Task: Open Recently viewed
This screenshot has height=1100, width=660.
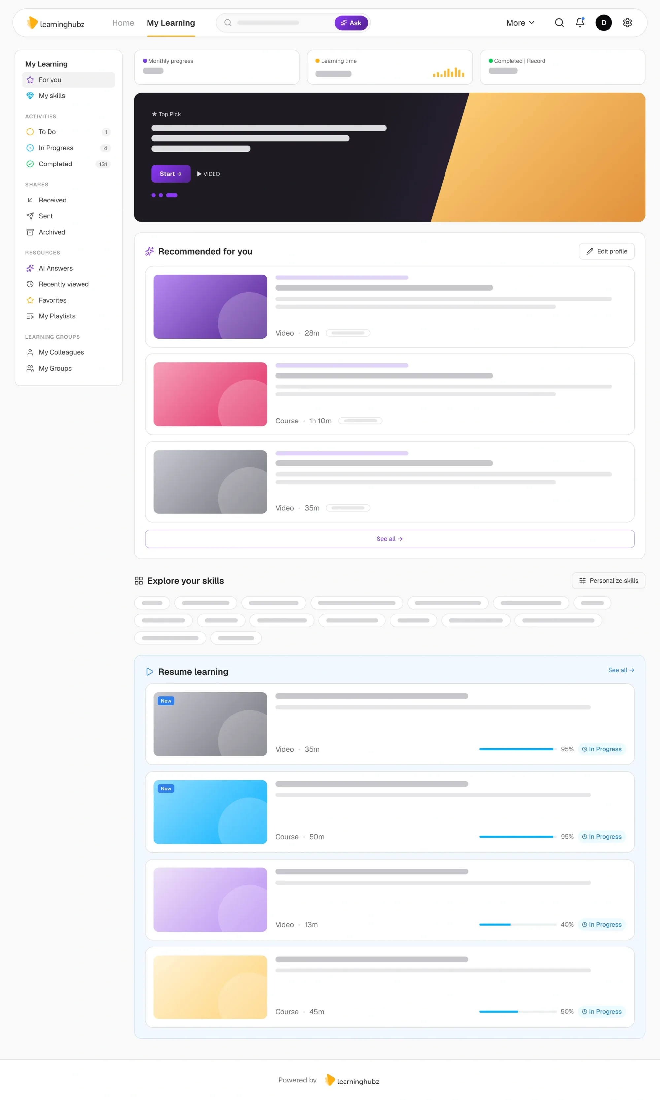Action: point(69,284)
